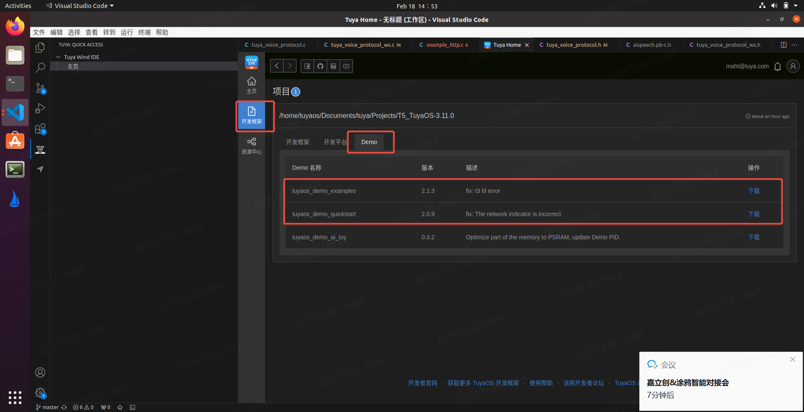
Task: Open the Facebook link icon
Action: 307,66
